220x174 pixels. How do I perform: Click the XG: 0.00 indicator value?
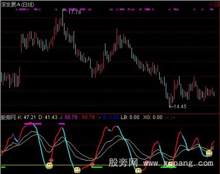[153, 117]
